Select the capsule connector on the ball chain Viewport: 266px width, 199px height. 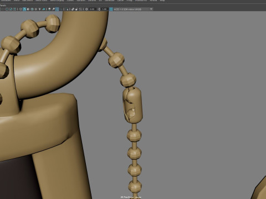coord(132,105)
